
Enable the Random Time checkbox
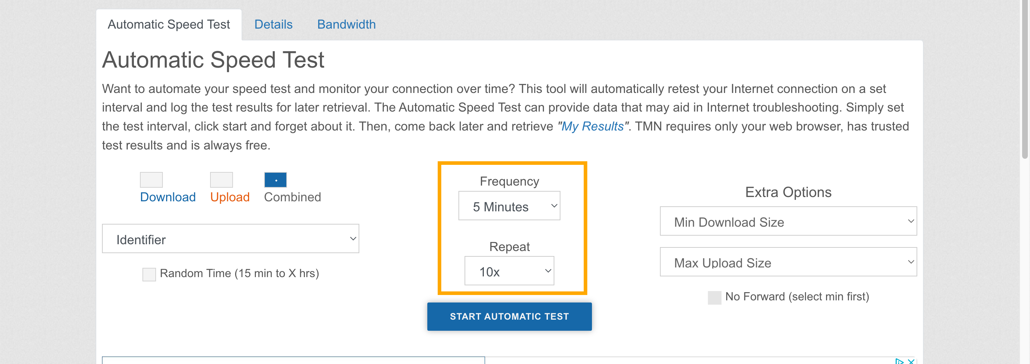click(149, 275)
